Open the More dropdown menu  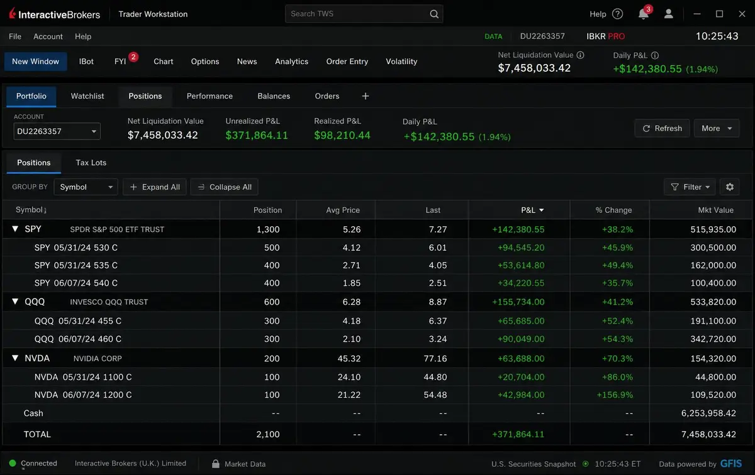coord(717,128)
